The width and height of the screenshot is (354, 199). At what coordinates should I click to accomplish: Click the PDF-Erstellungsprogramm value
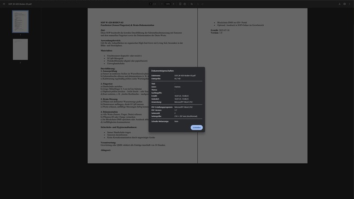[184, 107]
